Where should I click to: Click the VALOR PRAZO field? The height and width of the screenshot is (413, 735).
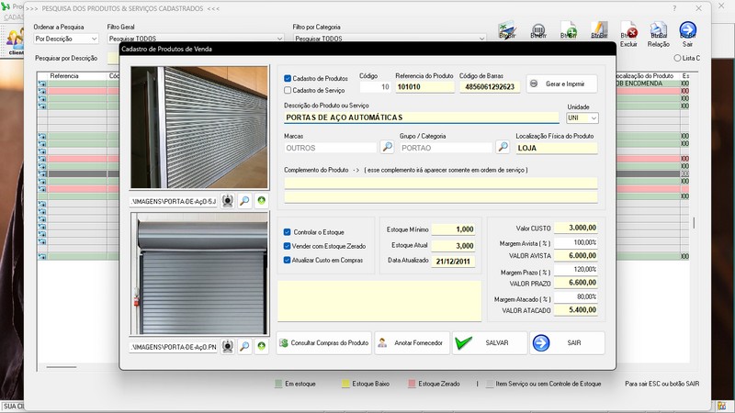coord(576,283)
